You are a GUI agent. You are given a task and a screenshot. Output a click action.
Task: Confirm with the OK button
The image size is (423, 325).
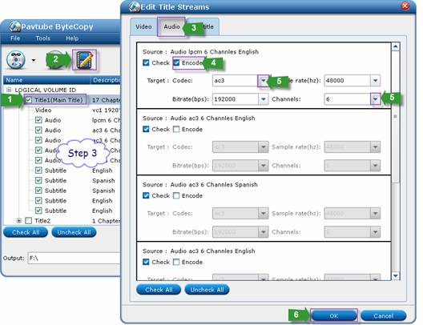[334, 316]
